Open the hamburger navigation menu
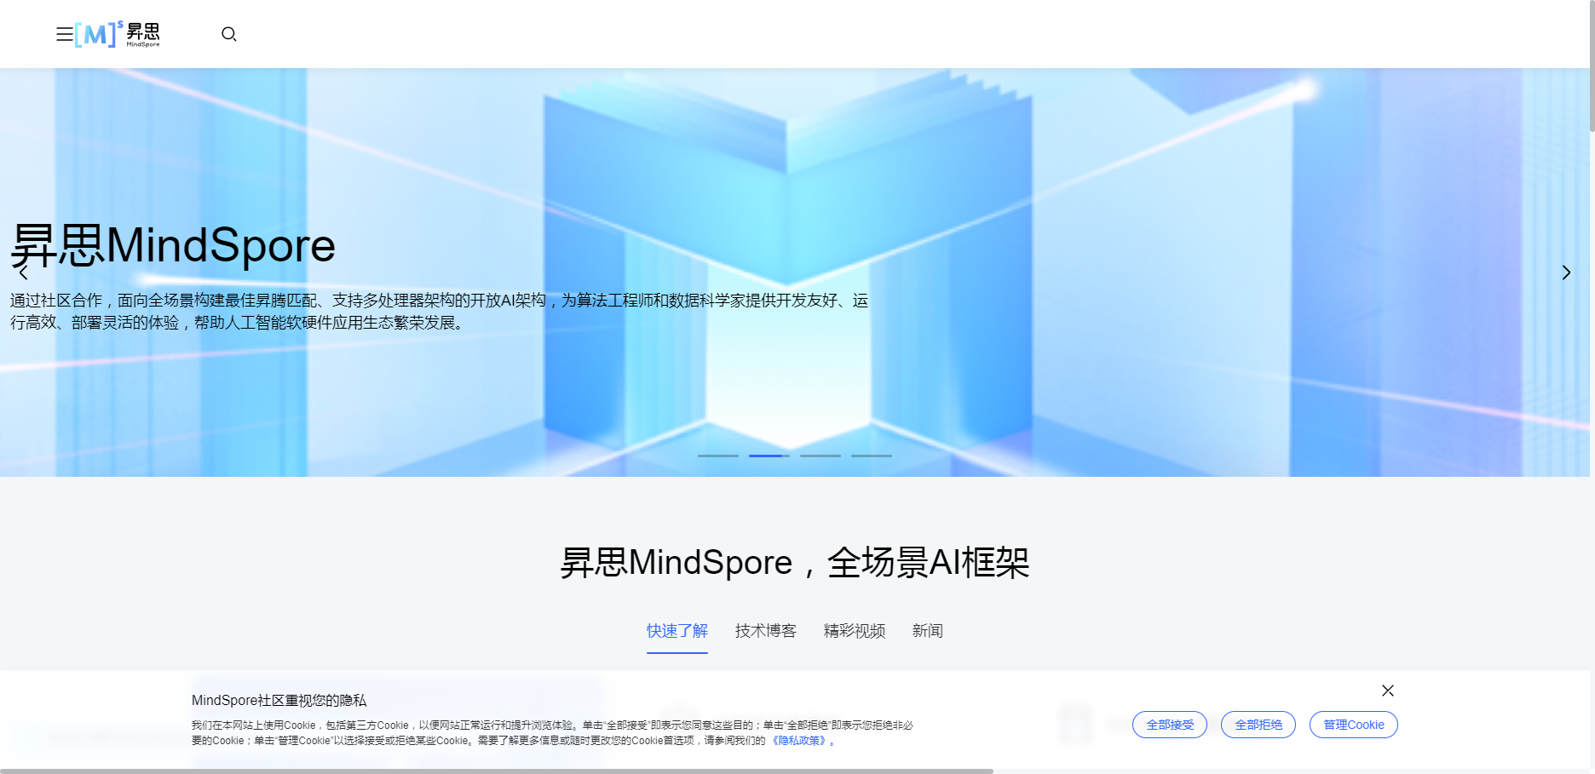This screenshot has height=774, width=1595. (64, 34)
